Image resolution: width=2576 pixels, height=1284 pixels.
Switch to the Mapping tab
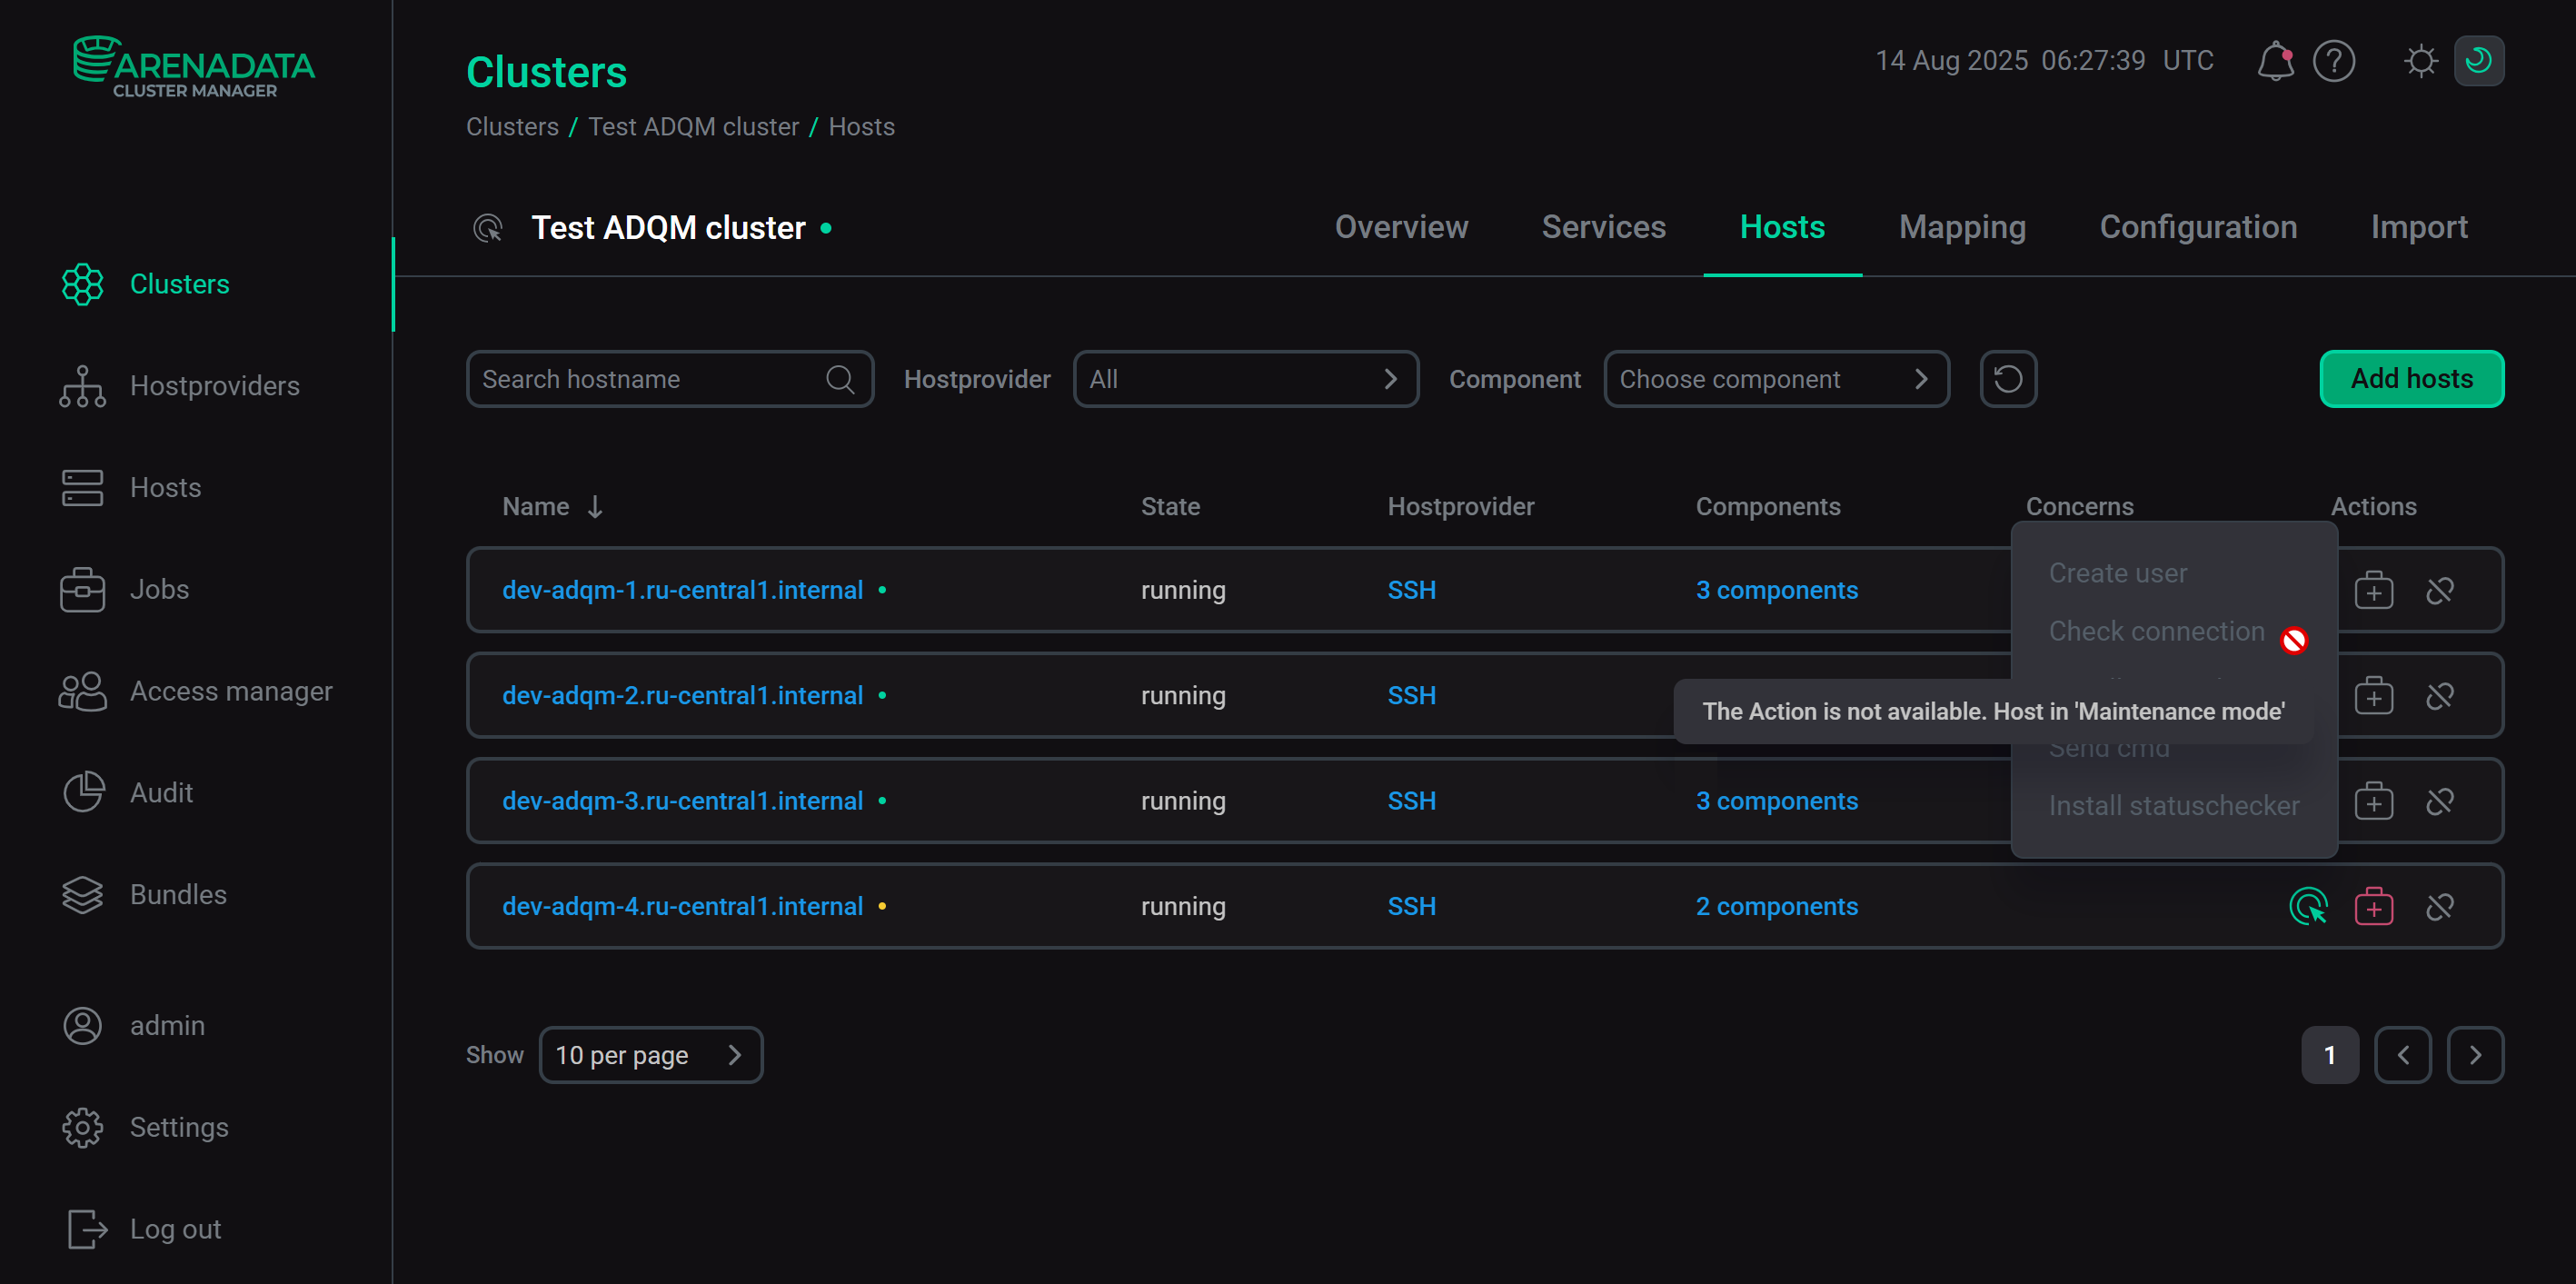[x=1962, y=227]
